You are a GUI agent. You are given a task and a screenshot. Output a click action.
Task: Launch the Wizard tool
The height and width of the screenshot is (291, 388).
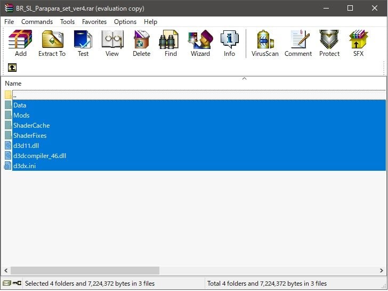click(x=200, y=44)
